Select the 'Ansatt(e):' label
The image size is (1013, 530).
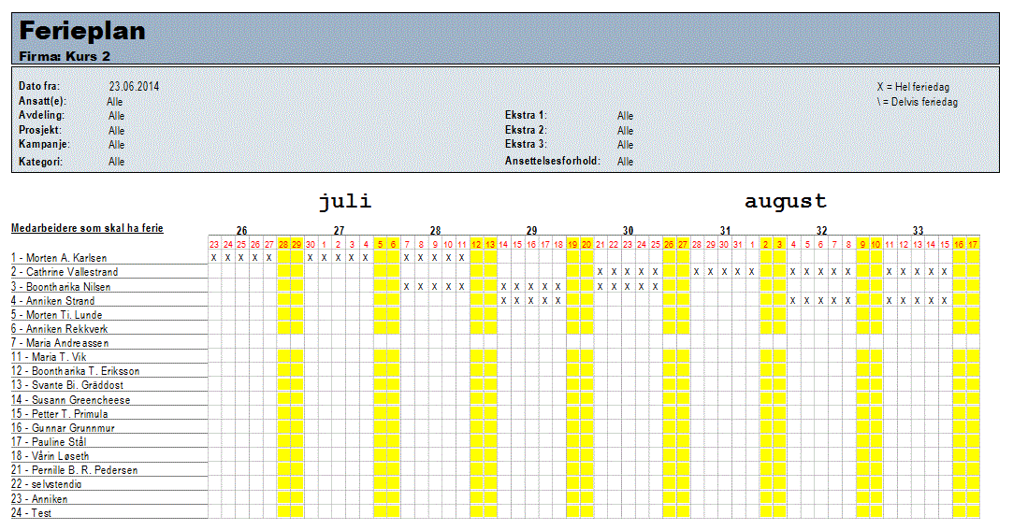tap(43, 101)
